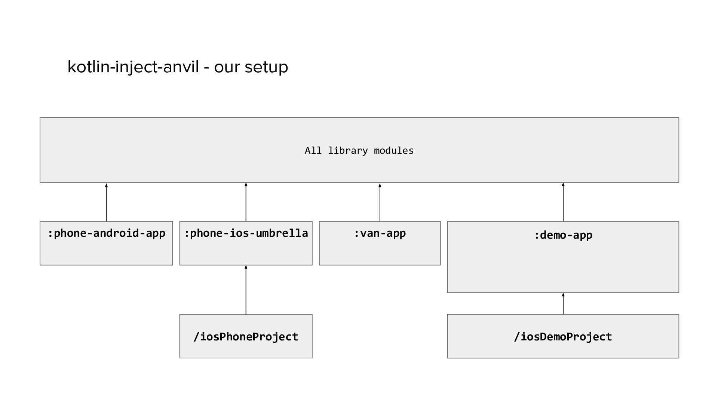
Task: Click the 'kotlin-inject-anvil - our setup' title
Action: coord(178,67)
